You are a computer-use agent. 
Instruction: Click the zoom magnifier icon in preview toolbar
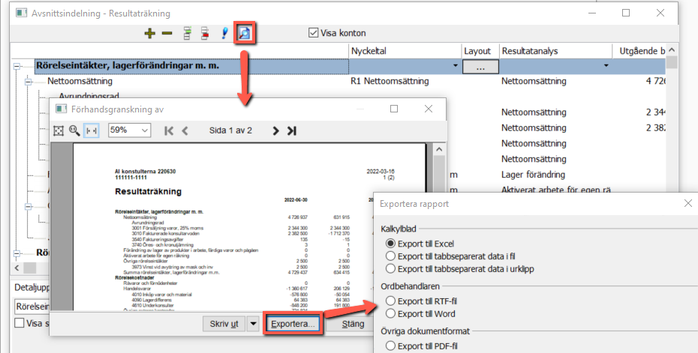pyautogui.click(x=74, y=130)
